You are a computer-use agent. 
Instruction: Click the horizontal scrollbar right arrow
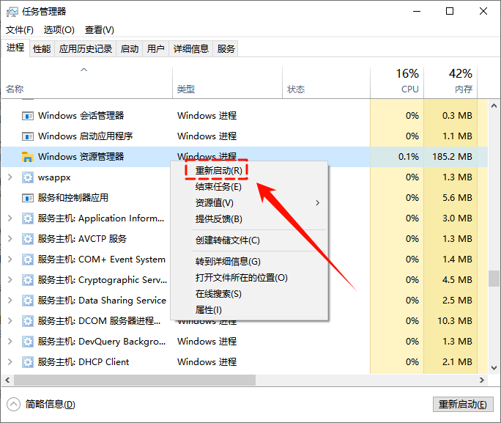(482, 380)
